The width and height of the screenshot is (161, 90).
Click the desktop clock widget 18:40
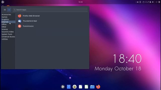click(127, 58)
